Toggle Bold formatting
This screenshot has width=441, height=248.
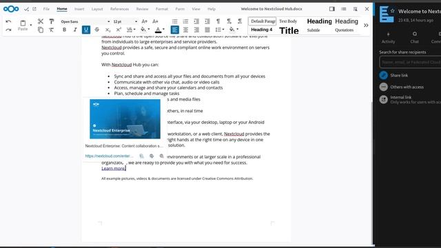click(64, 30)
